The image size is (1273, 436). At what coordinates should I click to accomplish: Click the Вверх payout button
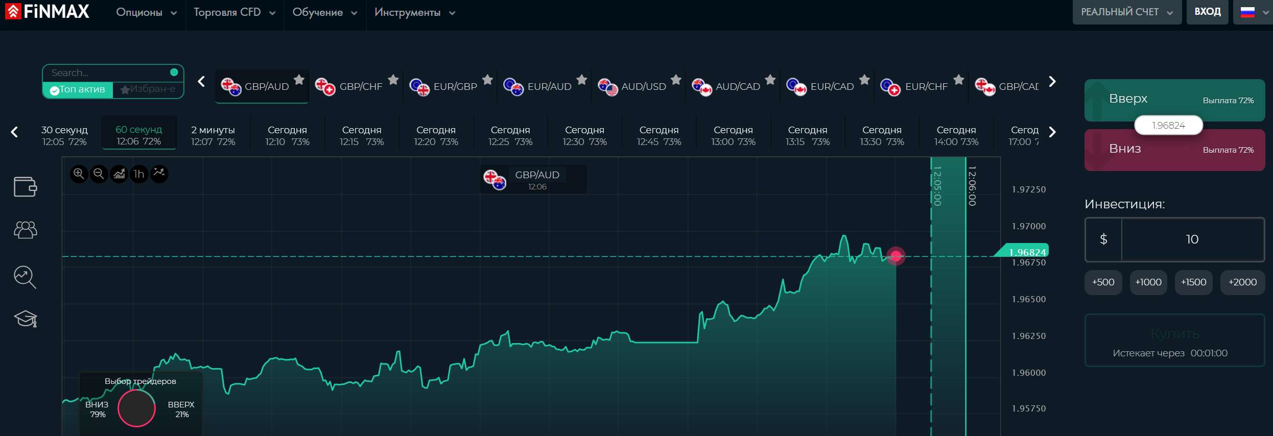click(x=1174, y=100)
